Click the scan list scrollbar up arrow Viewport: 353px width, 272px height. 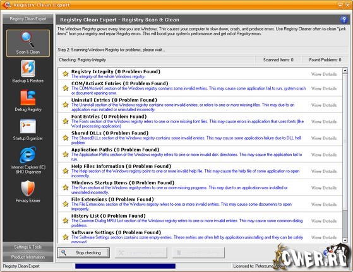point(345,71)
